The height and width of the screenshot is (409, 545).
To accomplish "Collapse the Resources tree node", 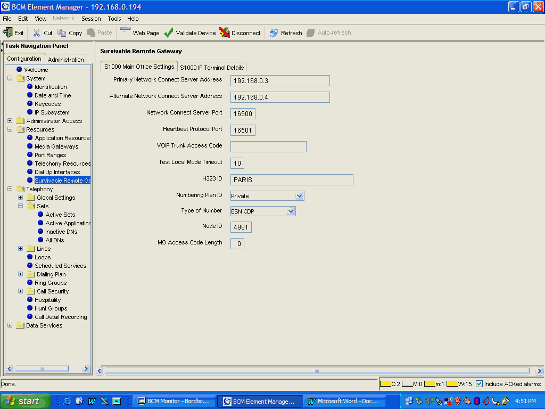I will point(10,129).
